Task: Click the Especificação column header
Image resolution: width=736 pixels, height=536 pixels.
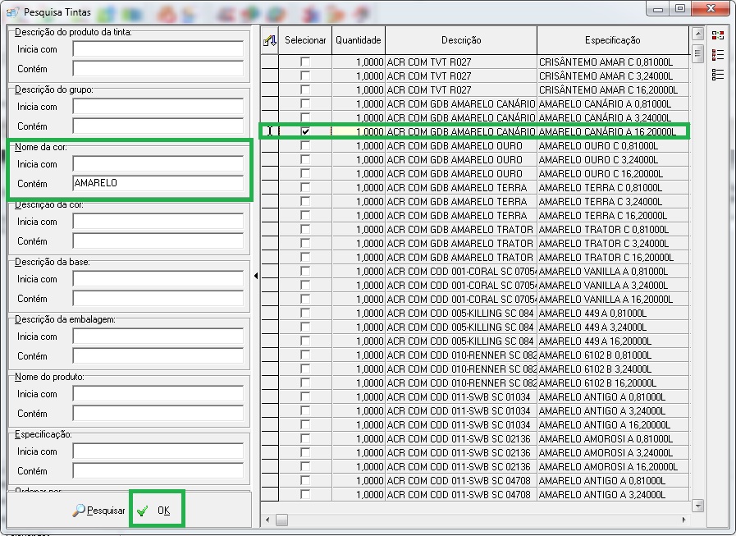Action: click(613, 40)
